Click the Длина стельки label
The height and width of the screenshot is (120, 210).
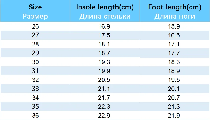105,17
